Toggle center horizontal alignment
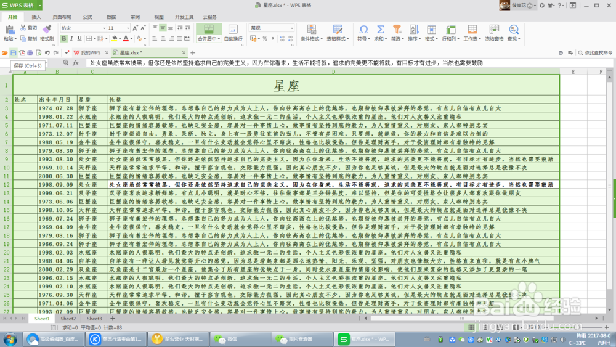 click(x=163, y=38)
